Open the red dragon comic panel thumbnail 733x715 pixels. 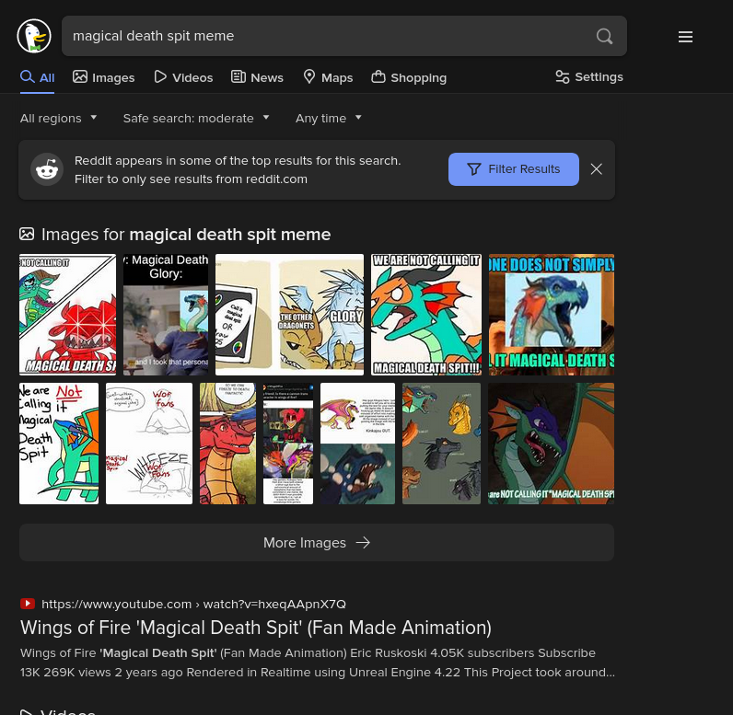coord(228,444)
